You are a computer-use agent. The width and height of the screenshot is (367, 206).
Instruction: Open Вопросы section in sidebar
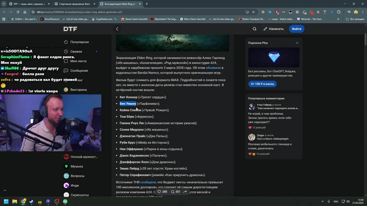[74, 176]
